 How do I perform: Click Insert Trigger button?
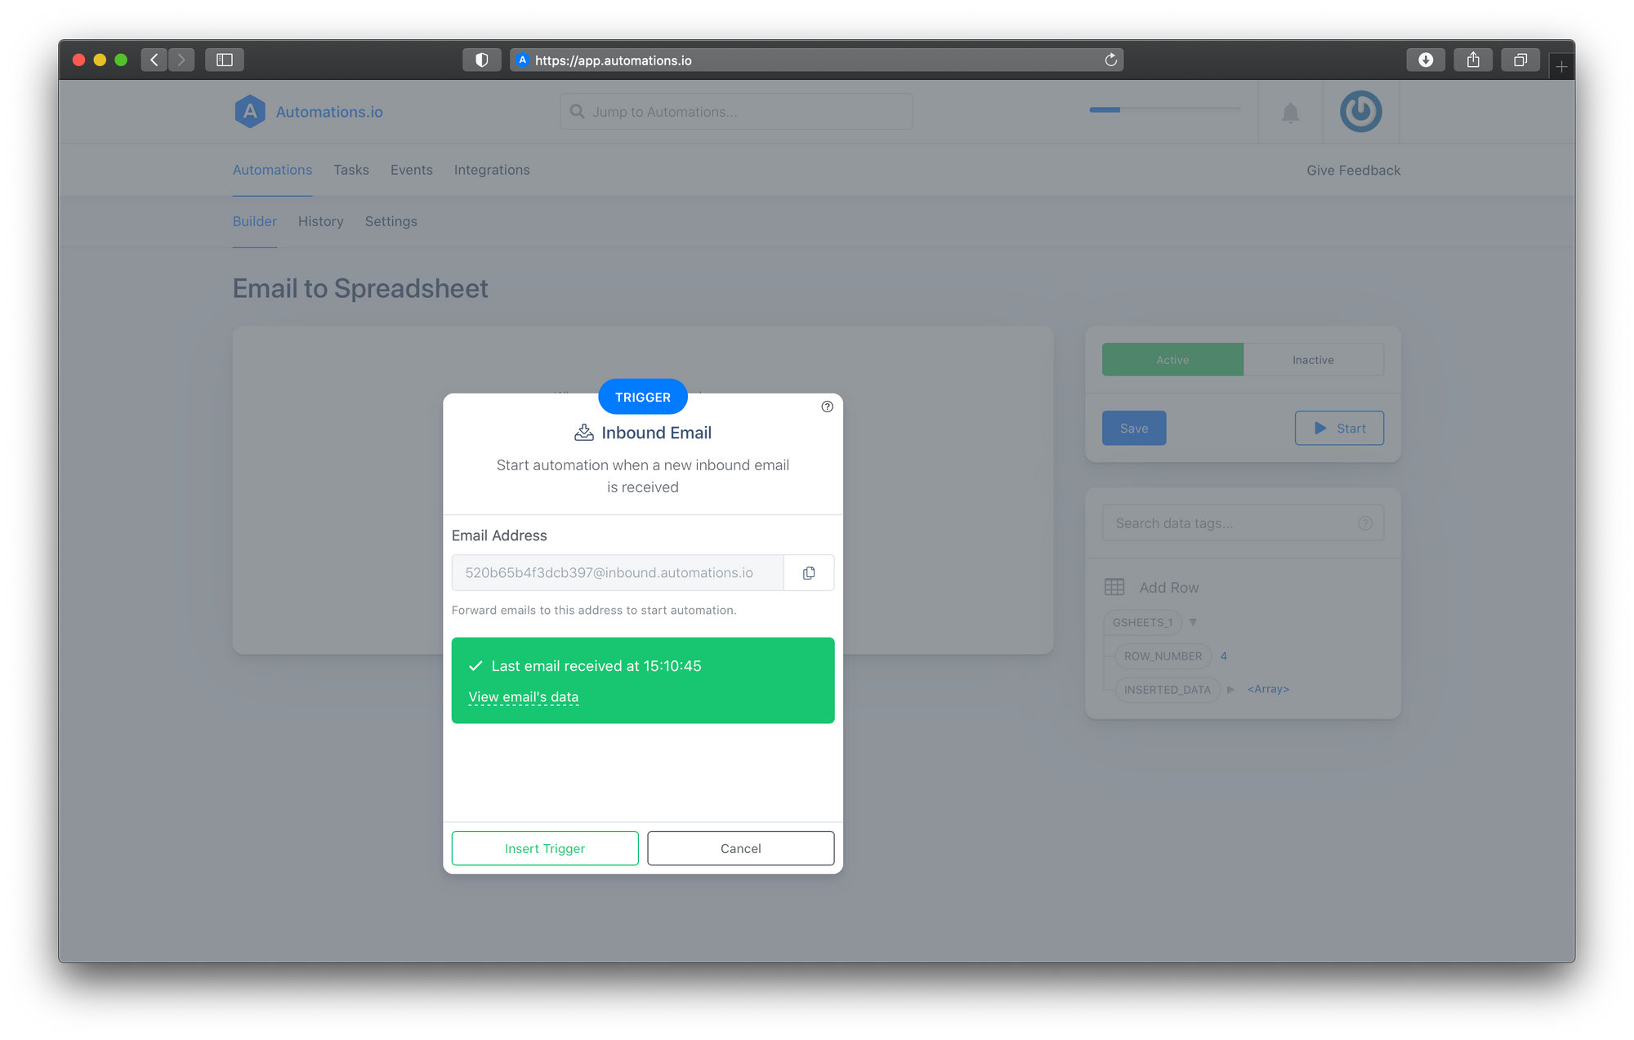click(x=544, y=847)
